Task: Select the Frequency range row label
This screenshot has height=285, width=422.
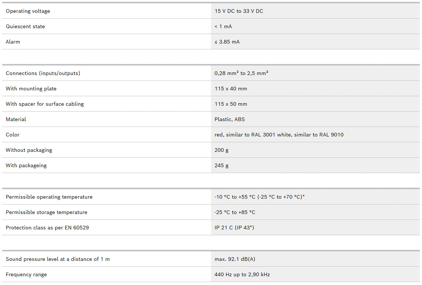Action: click(x=26, y=274)
